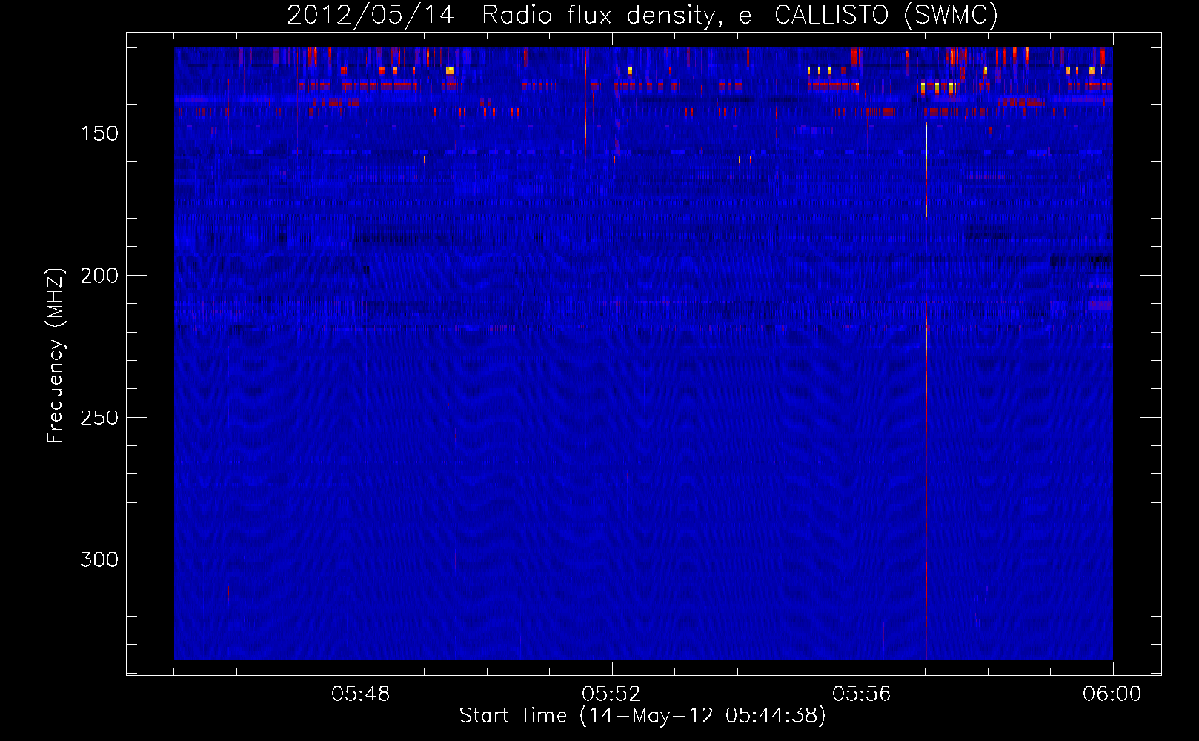Click the 06:00 time tick label
1199x741 pixels.
tap(1112, 694)
